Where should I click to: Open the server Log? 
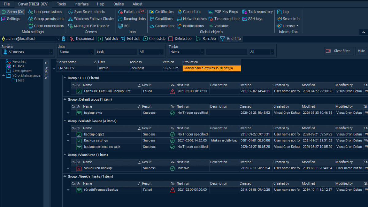[282, 12]
